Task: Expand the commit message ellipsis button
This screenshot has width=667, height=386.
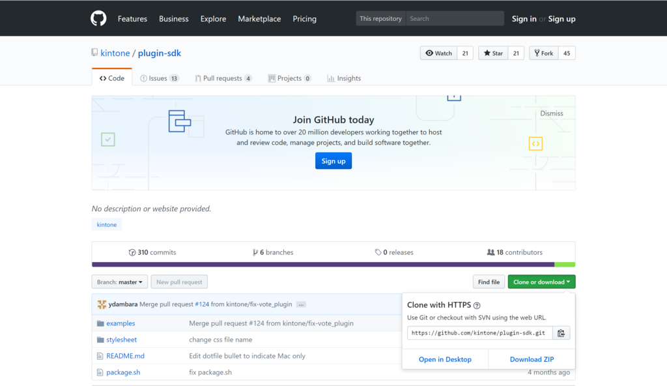Action: coord(301,304)
